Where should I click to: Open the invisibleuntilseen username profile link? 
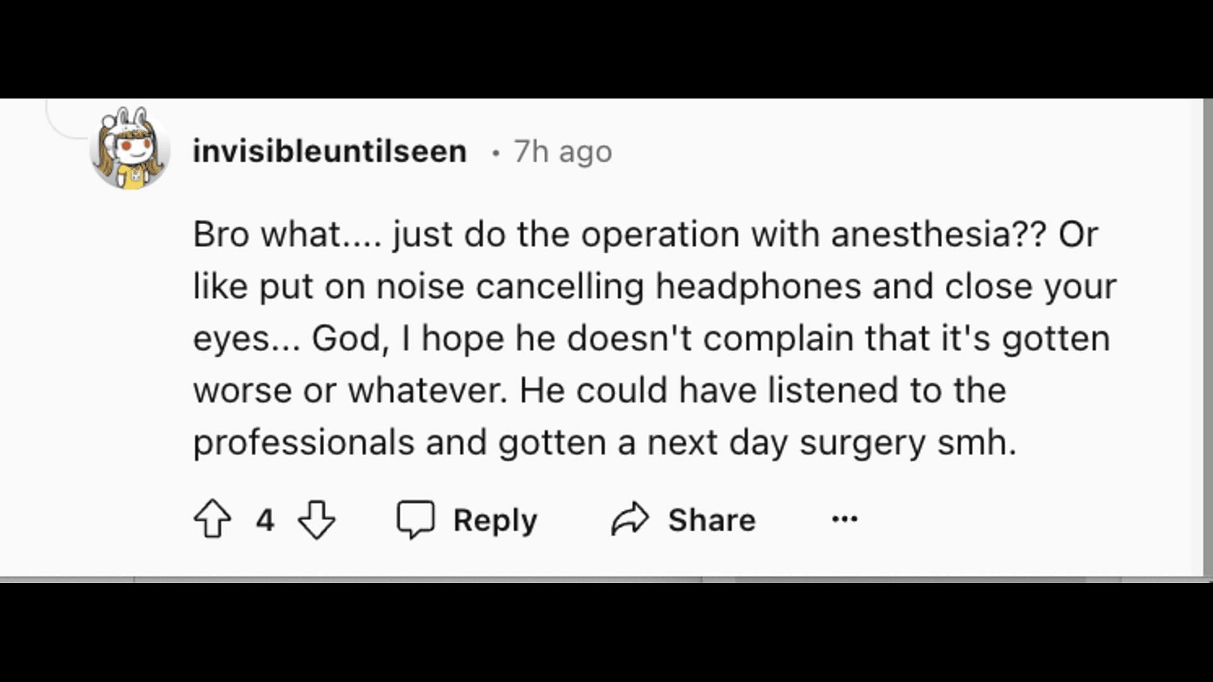coord(330,151)
